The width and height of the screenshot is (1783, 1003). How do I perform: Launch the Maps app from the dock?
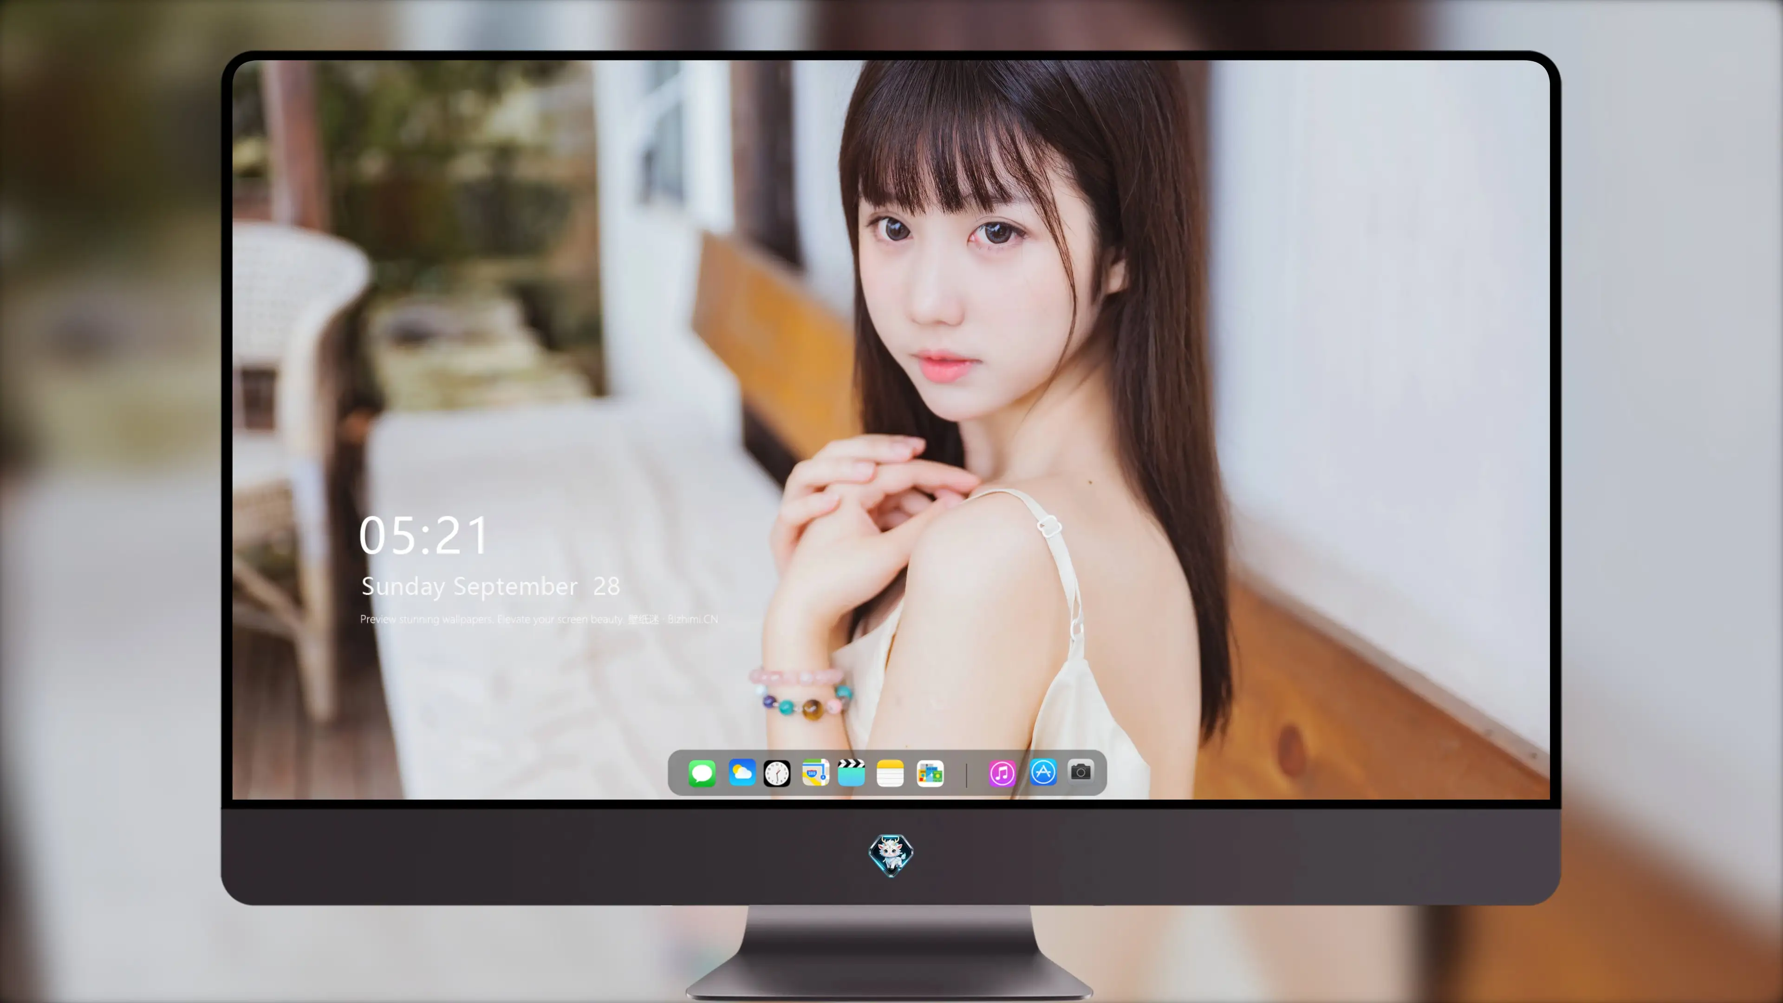coord(815,773)
